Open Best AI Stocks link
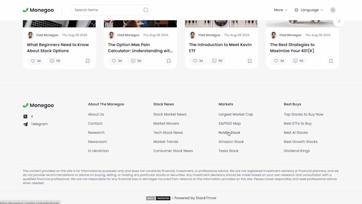This screenshot has height=204, width=362. 296,133
